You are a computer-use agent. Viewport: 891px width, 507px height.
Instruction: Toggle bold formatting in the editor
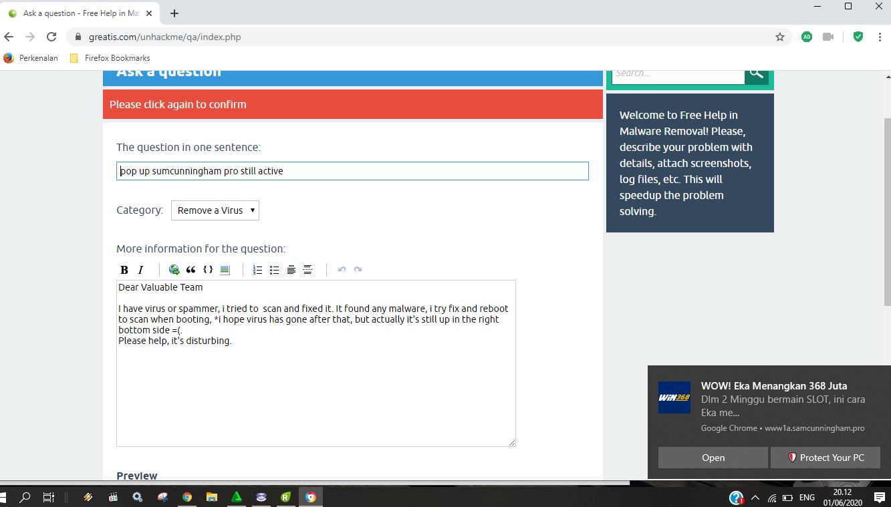tap(124, 270)
